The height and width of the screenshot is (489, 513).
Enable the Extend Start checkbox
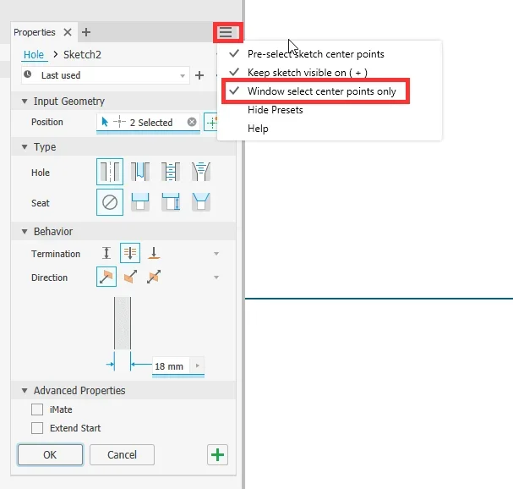[37, 428]
